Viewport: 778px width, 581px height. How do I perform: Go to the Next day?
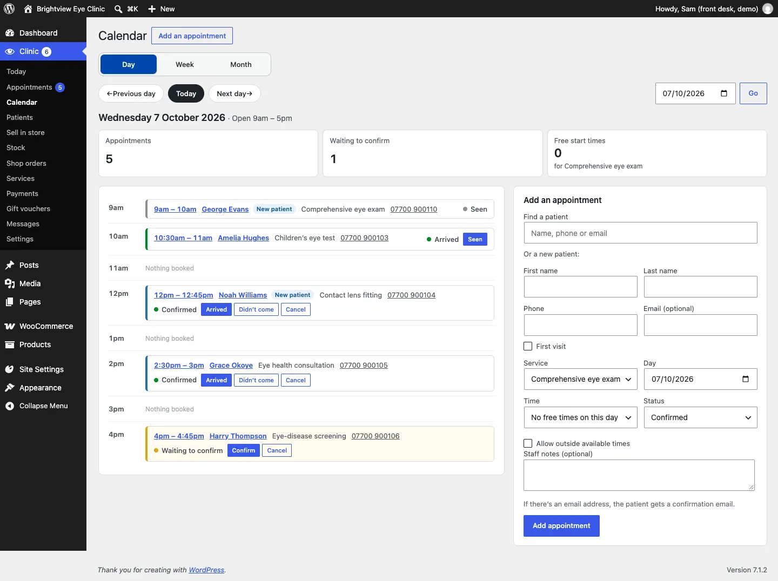click(234, 93)
